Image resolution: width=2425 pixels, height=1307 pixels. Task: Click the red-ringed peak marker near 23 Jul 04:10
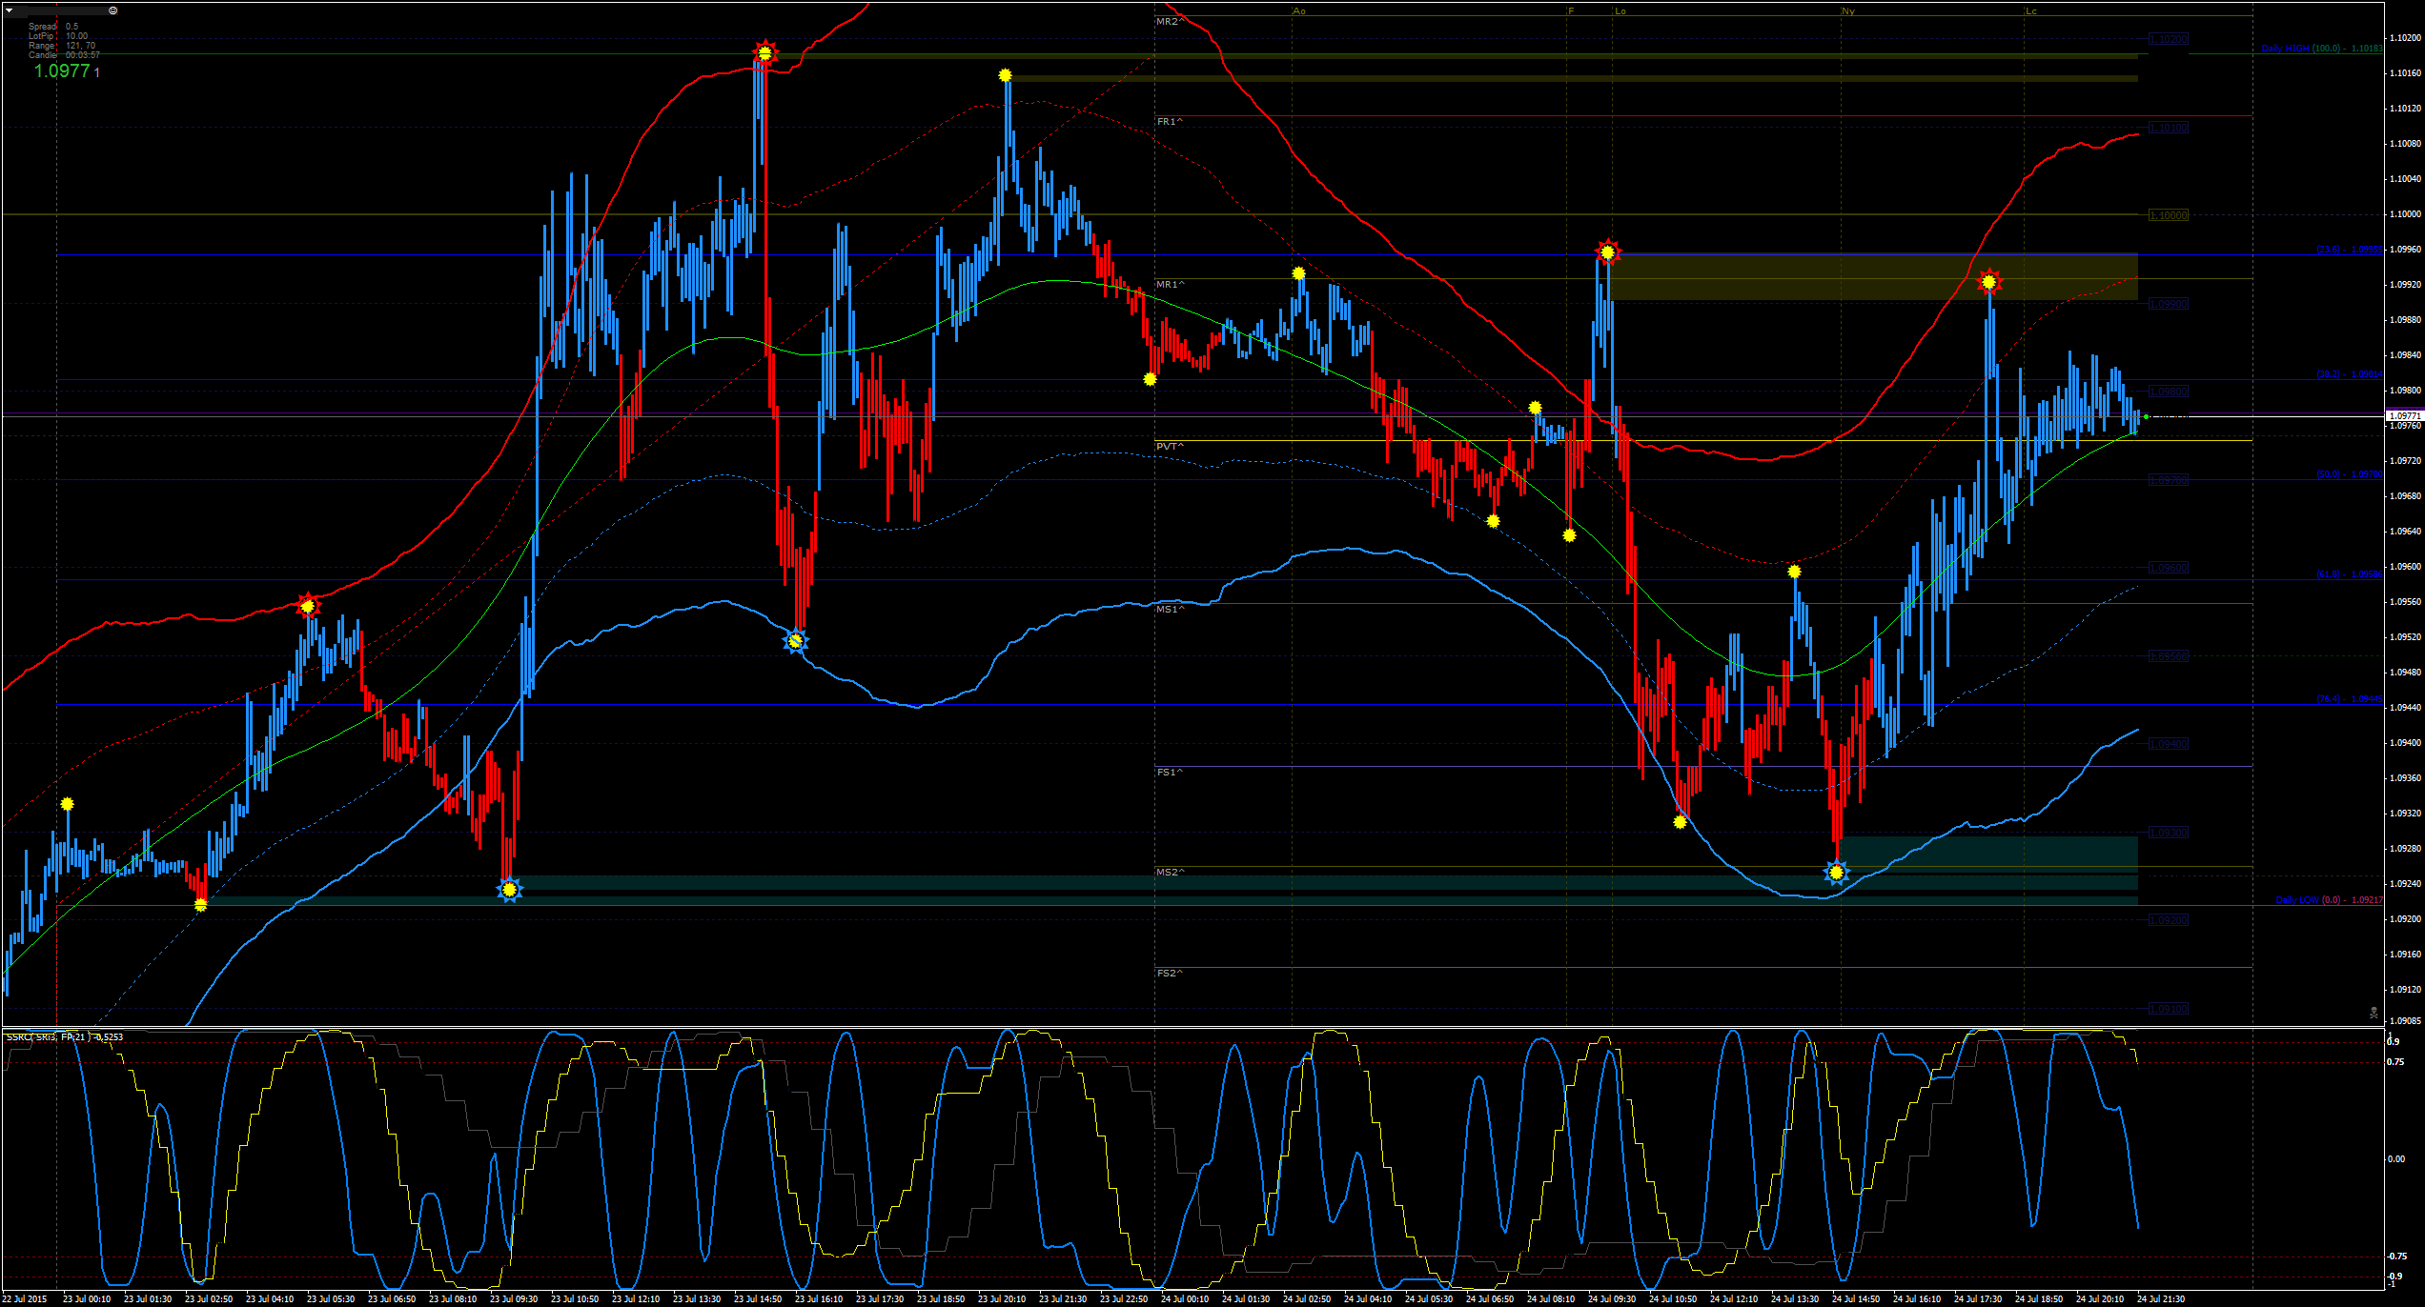[307, 605]
